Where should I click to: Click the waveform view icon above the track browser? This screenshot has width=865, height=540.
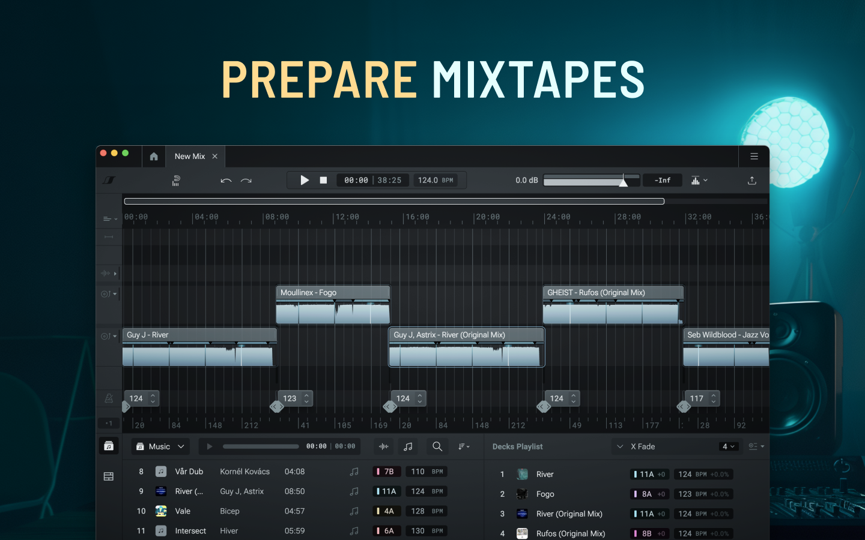[383, 446]
